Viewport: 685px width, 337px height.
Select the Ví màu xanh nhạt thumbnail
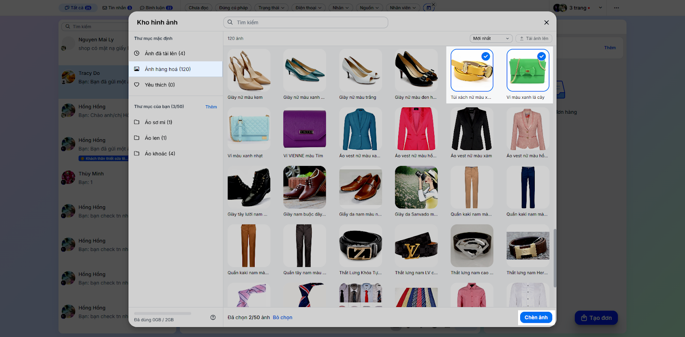coord(249,129)
